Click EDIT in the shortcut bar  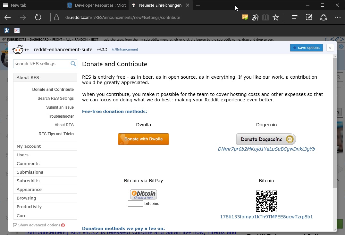point(95,40)
